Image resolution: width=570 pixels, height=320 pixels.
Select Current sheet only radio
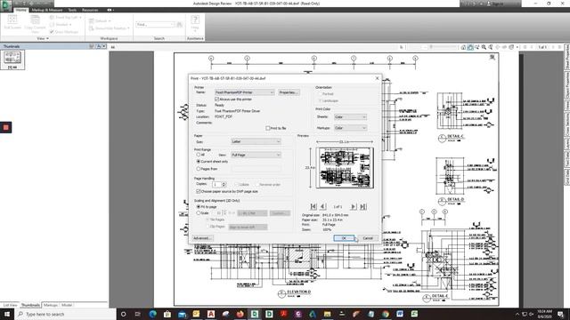pos(199,161)
